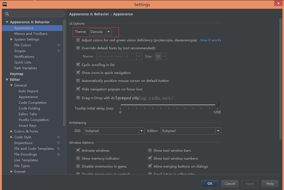Open Quick Lists settings
Image resolution: width=284 pixels, height=190 pixels.
[x=23, y=62]
